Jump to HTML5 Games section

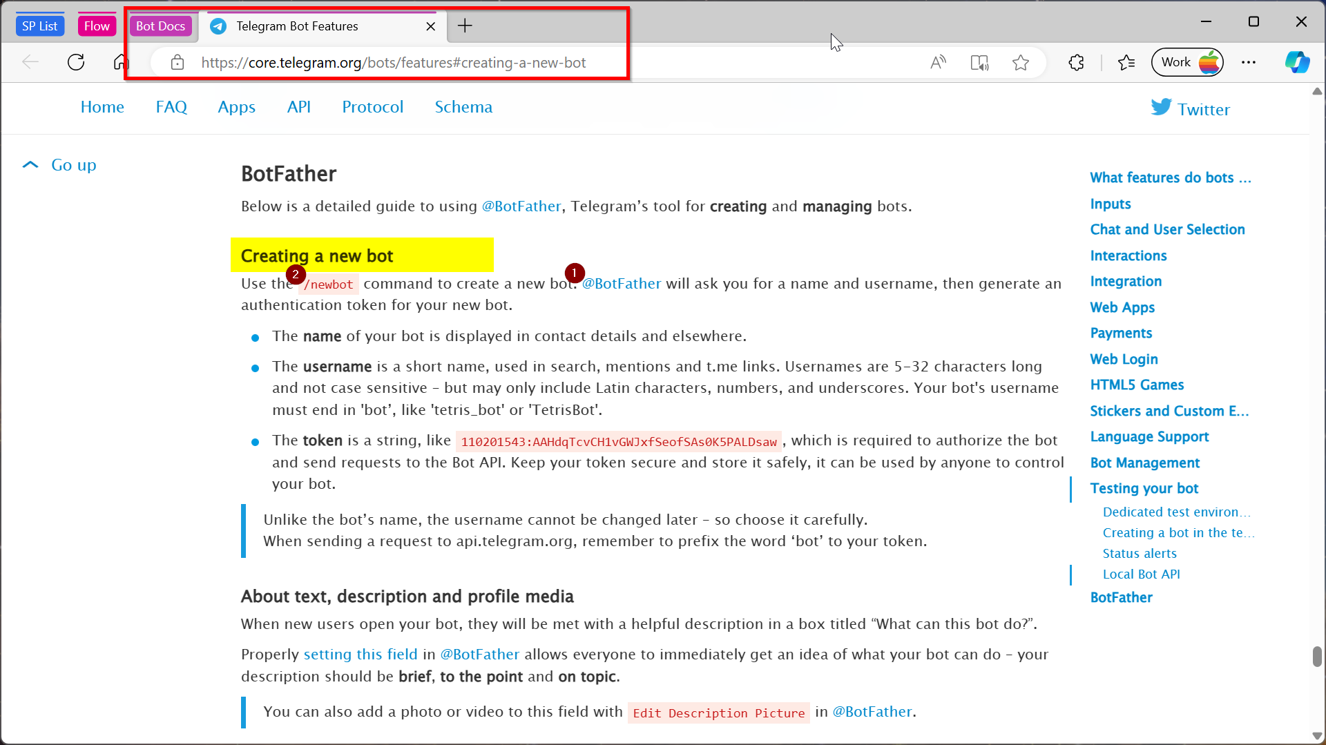point(1137,385)
